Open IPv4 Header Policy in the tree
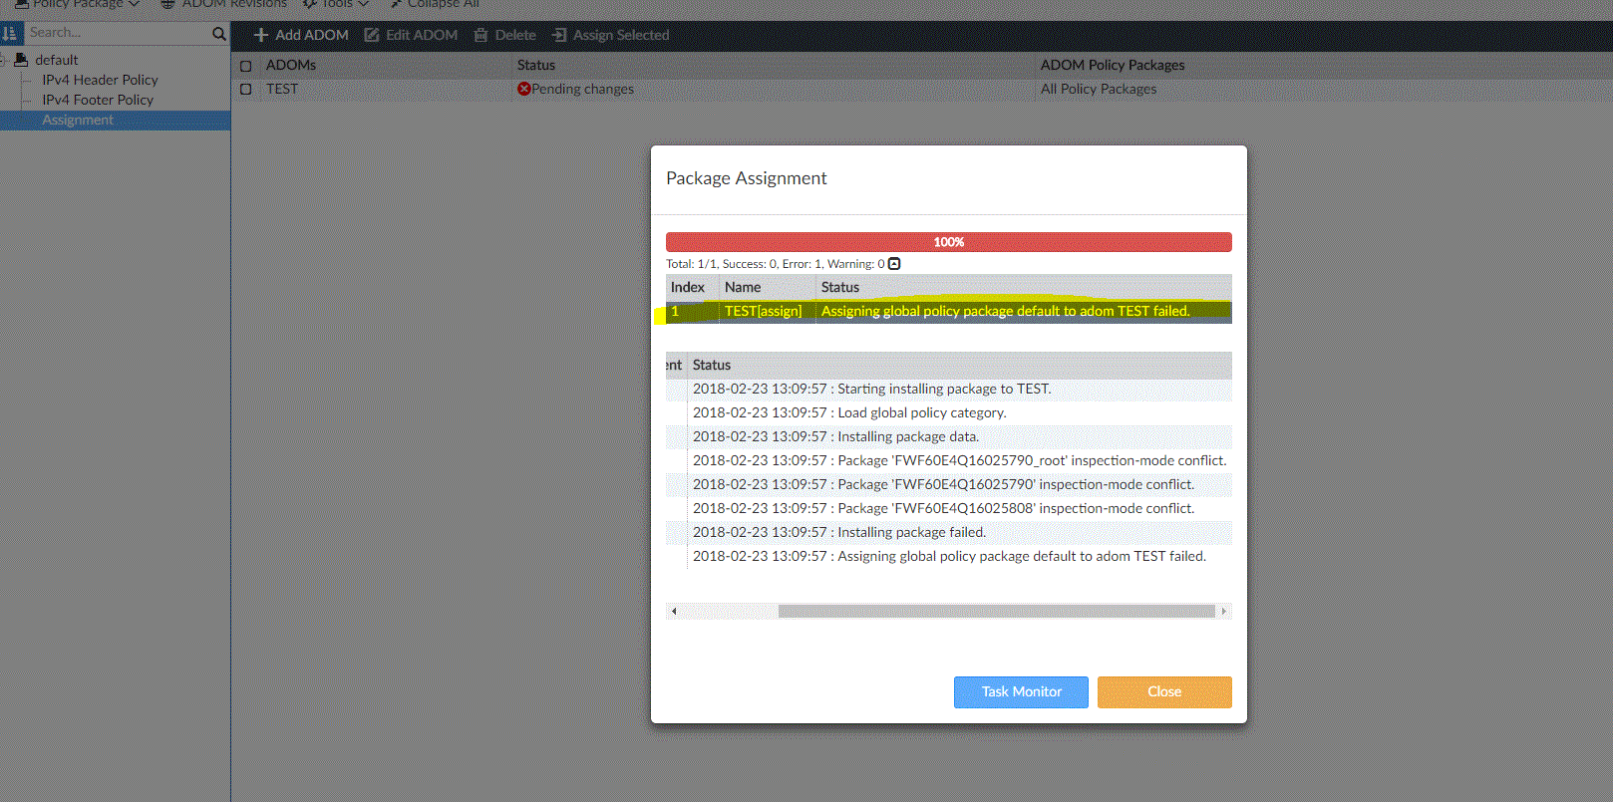The height and width of the screenshot is (802, 1613). 100,80
